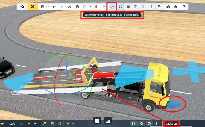Click the group objects icon
The image size is (205, 127).
click(x=105, y=7)
